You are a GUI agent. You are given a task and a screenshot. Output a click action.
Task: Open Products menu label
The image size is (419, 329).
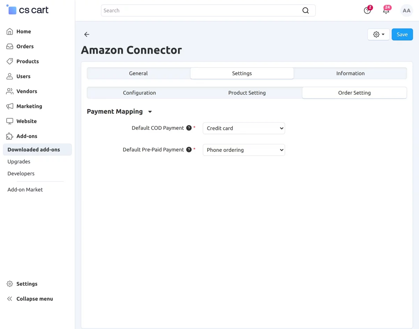(x=28, y=61)
